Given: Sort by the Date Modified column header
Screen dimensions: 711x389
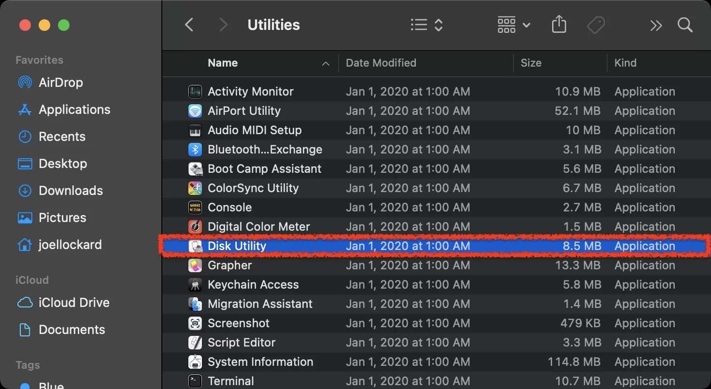Looking at the screenshot, I should click(381, 63).
